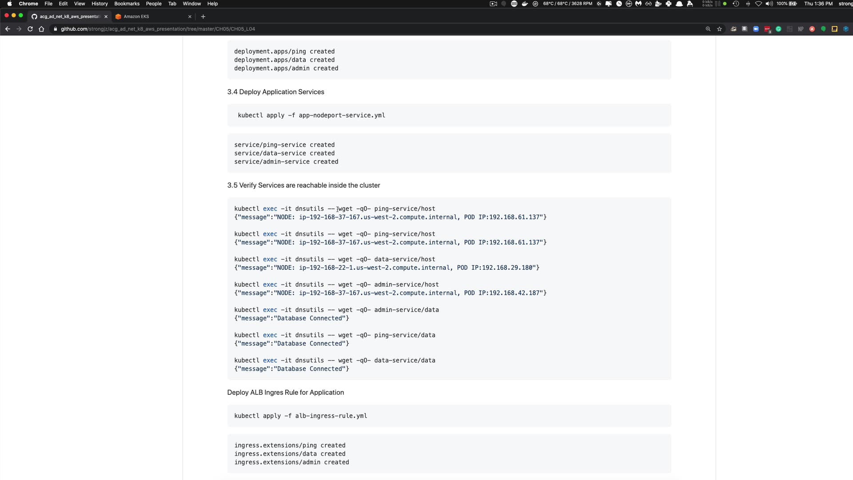Image resolution: width=853 pixels, height=480 pixels.
Task: Click the NP extension icon
Action: pyautogui.click(x=801, y=29)
